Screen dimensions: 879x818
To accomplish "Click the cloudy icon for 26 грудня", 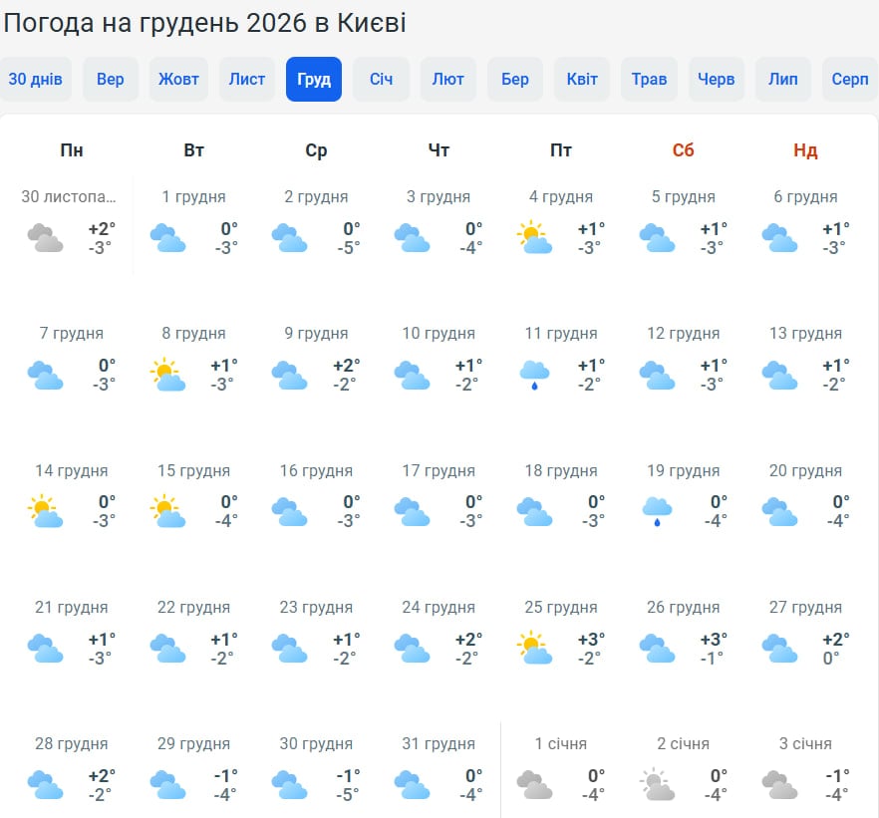I will (x=657, y=649).
